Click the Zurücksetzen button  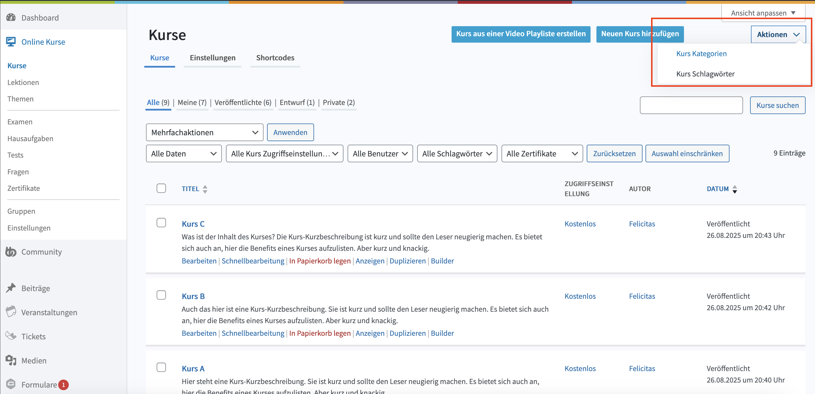pos(614,153)
